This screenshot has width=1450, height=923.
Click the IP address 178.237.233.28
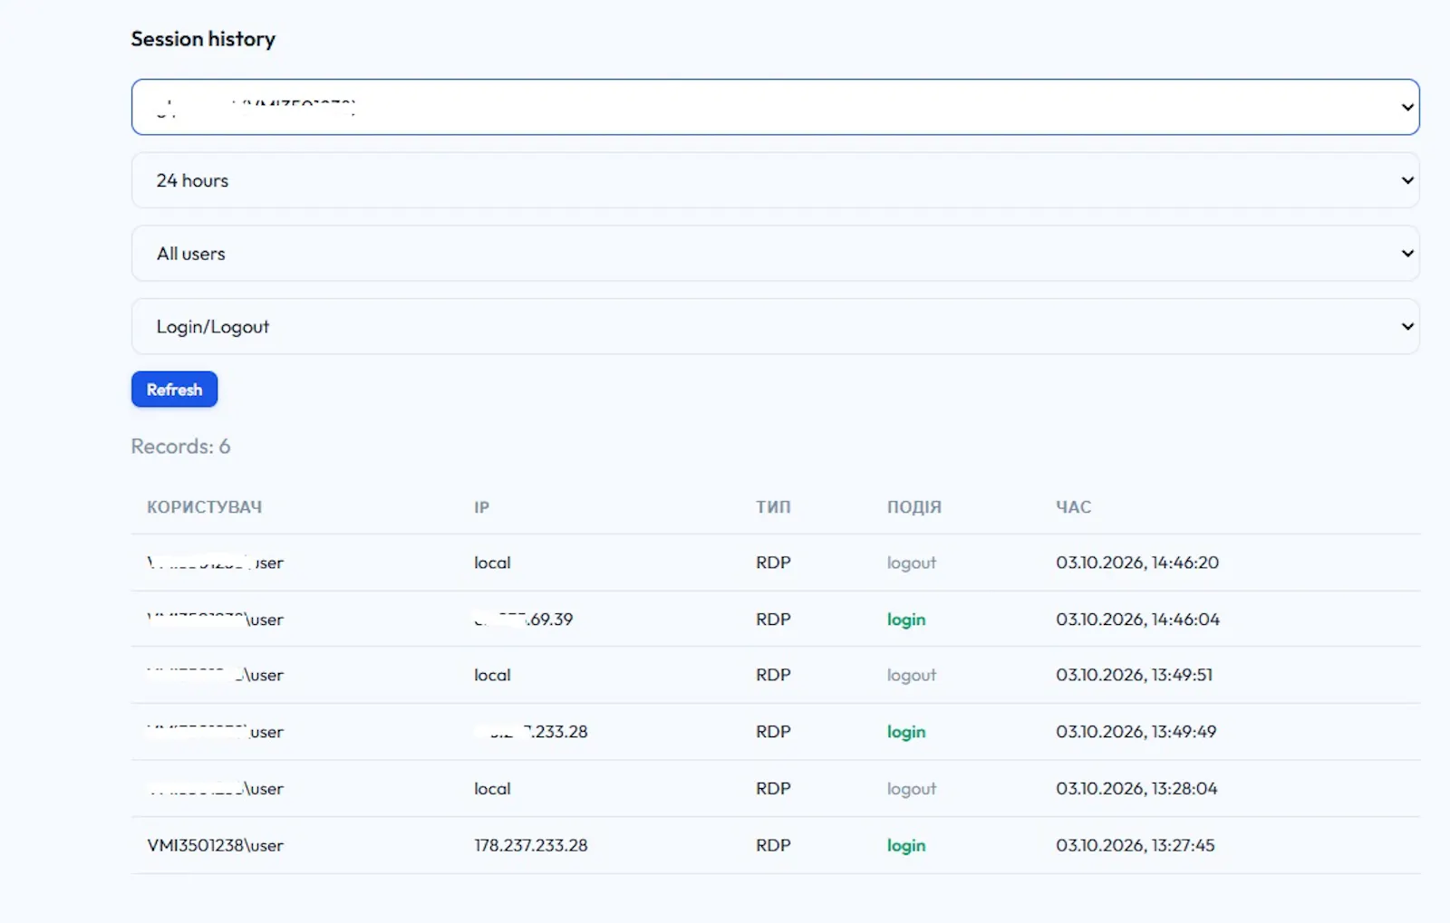531,845
